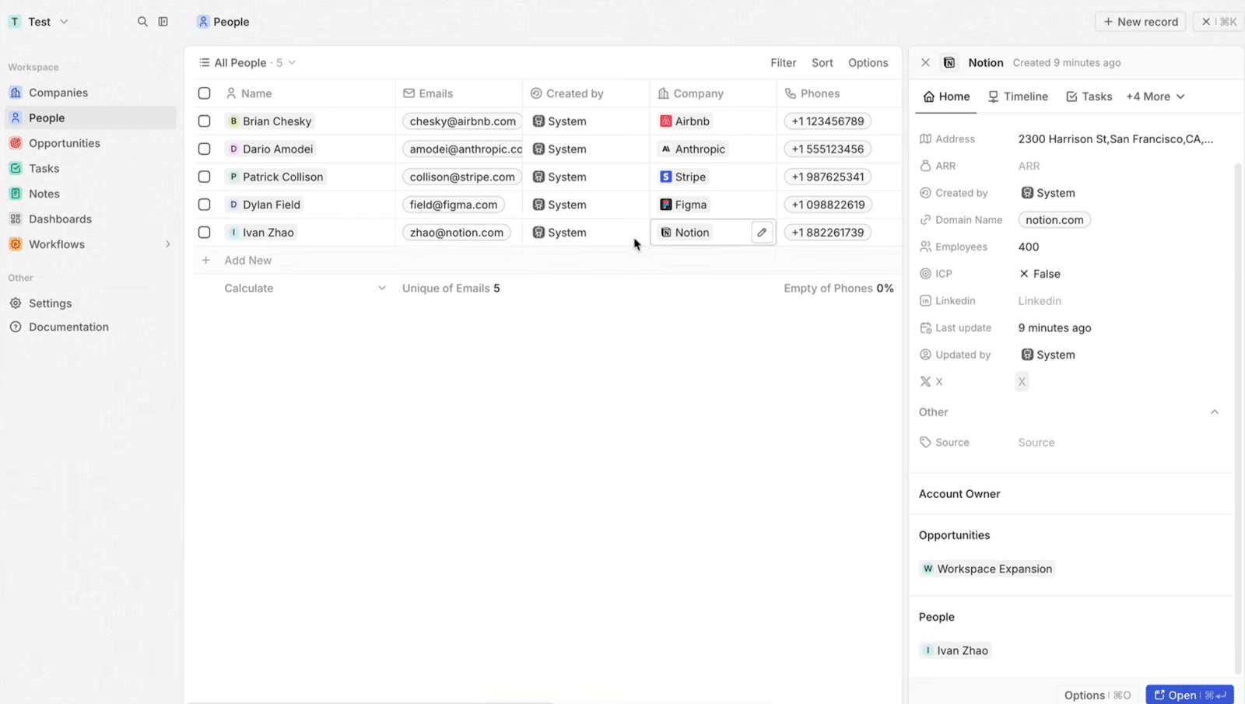This screenshot has height=704, width=1245.
Task: Click the Company column header
Action: pos(714,93)
